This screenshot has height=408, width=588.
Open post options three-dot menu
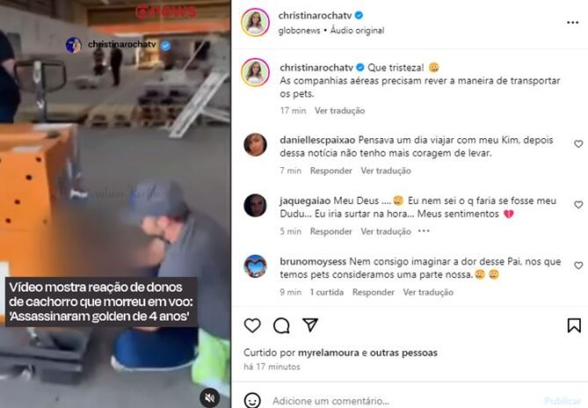tap(573, 23)
